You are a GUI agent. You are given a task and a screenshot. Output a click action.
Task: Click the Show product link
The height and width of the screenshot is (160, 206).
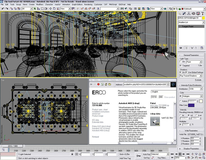click(169, 97)
